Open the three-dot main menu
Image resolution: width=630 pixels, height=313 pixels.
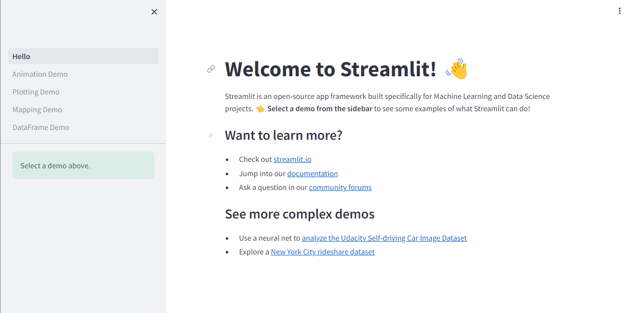(620, 11)
